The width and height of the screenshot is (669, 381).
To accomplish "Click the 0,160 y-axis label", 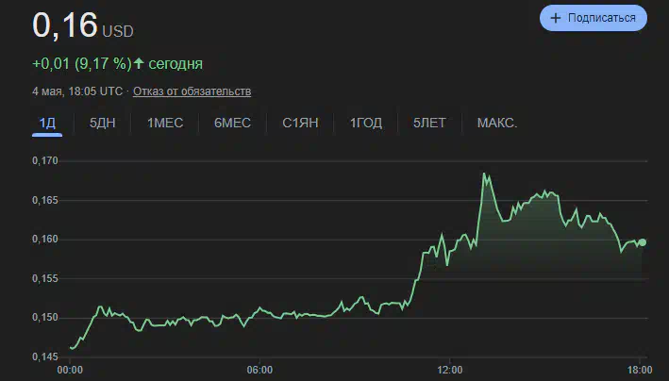I will (44, 240).
